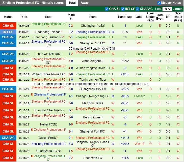Screen dimensions: 184x162
Task: Switch to the Total tab
Action: point(72,3)
